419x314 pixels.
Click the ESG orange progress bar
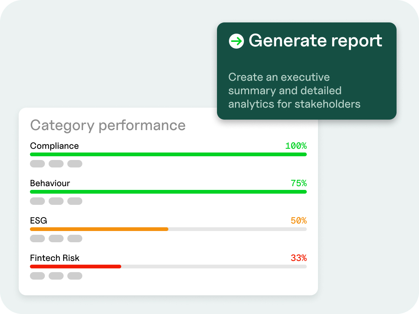[99, 229]
